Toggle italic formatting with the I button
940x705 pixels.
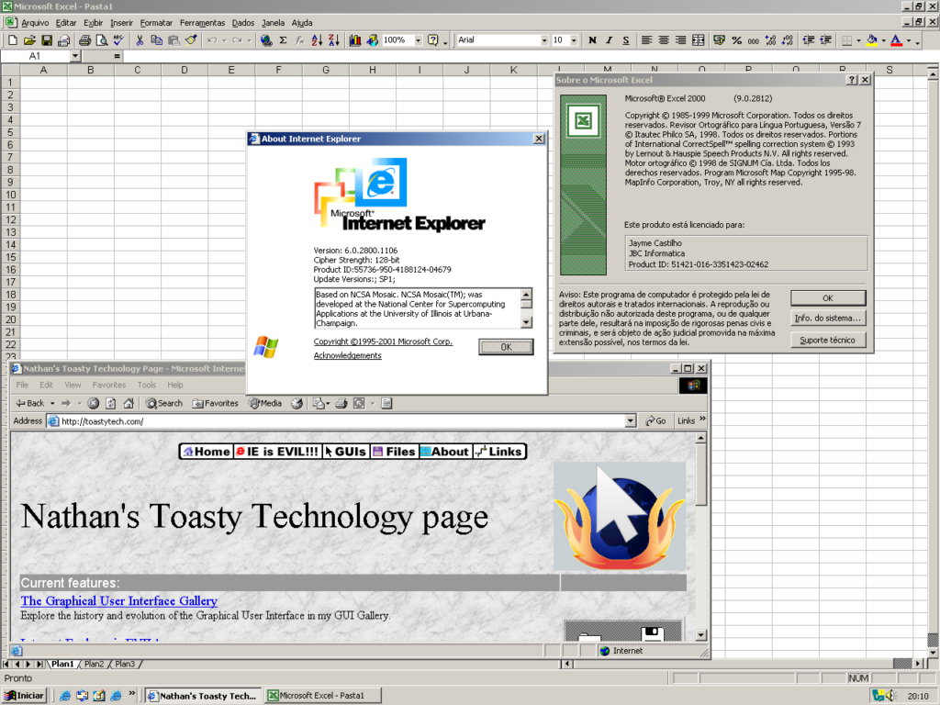click(x=609, y=40)
